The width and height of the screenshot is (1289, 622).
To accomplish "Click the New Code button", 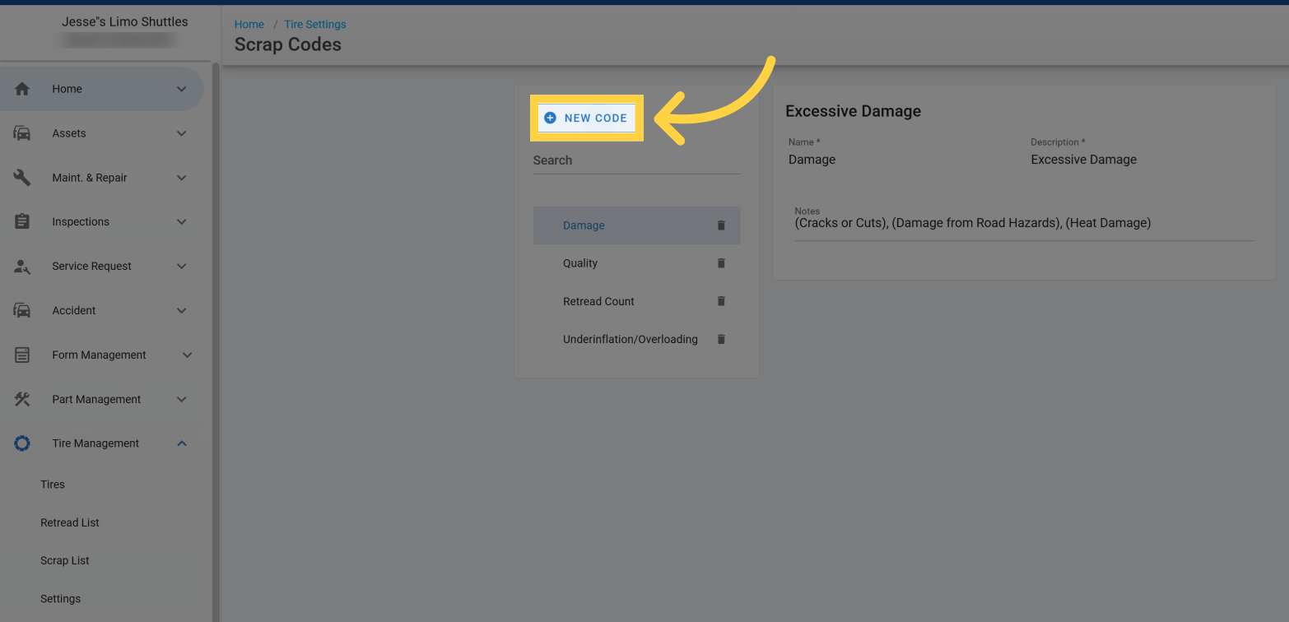I will click(586, 118).
